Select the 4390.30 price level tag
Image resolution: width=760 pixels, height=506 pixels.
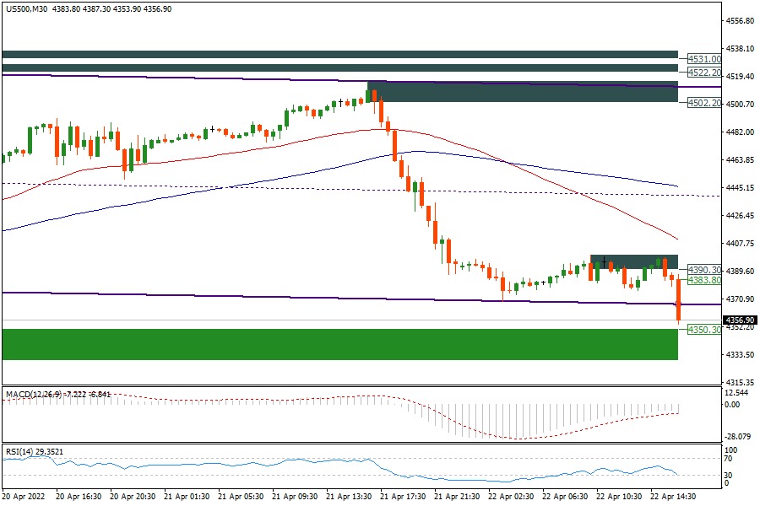click(x=703, y=270)
